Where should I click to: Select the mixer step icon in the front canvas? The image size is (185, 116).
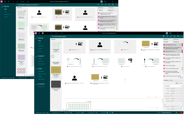[130, 61]
